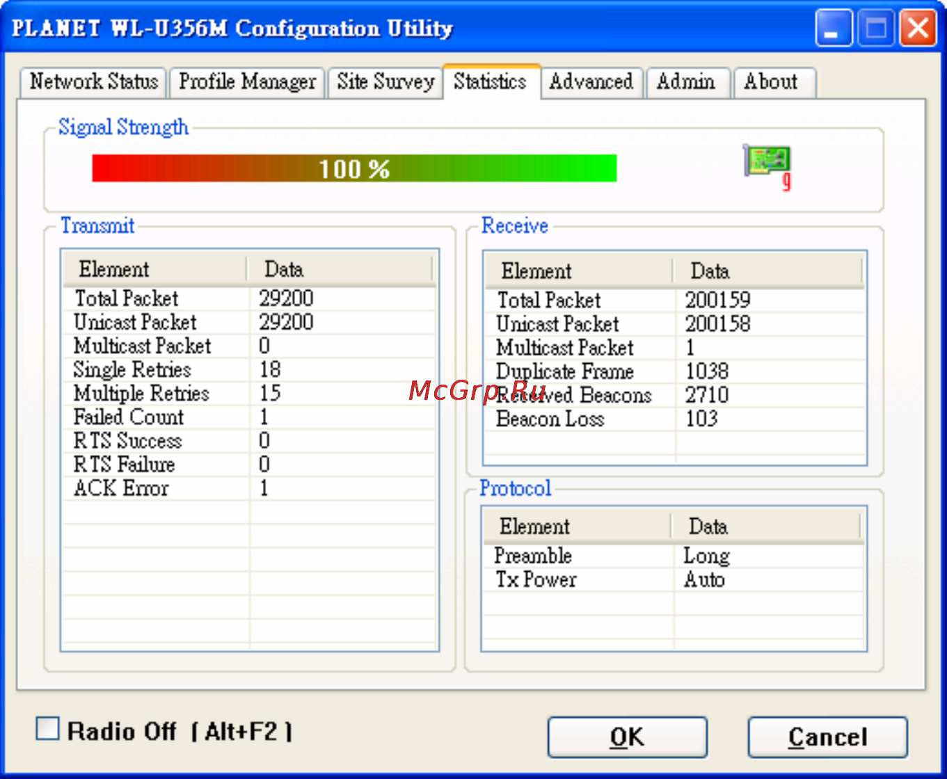Screen dimensions: 947x779
Task: Switch to the Network Status tab
Action: click(x=94, y=82)
